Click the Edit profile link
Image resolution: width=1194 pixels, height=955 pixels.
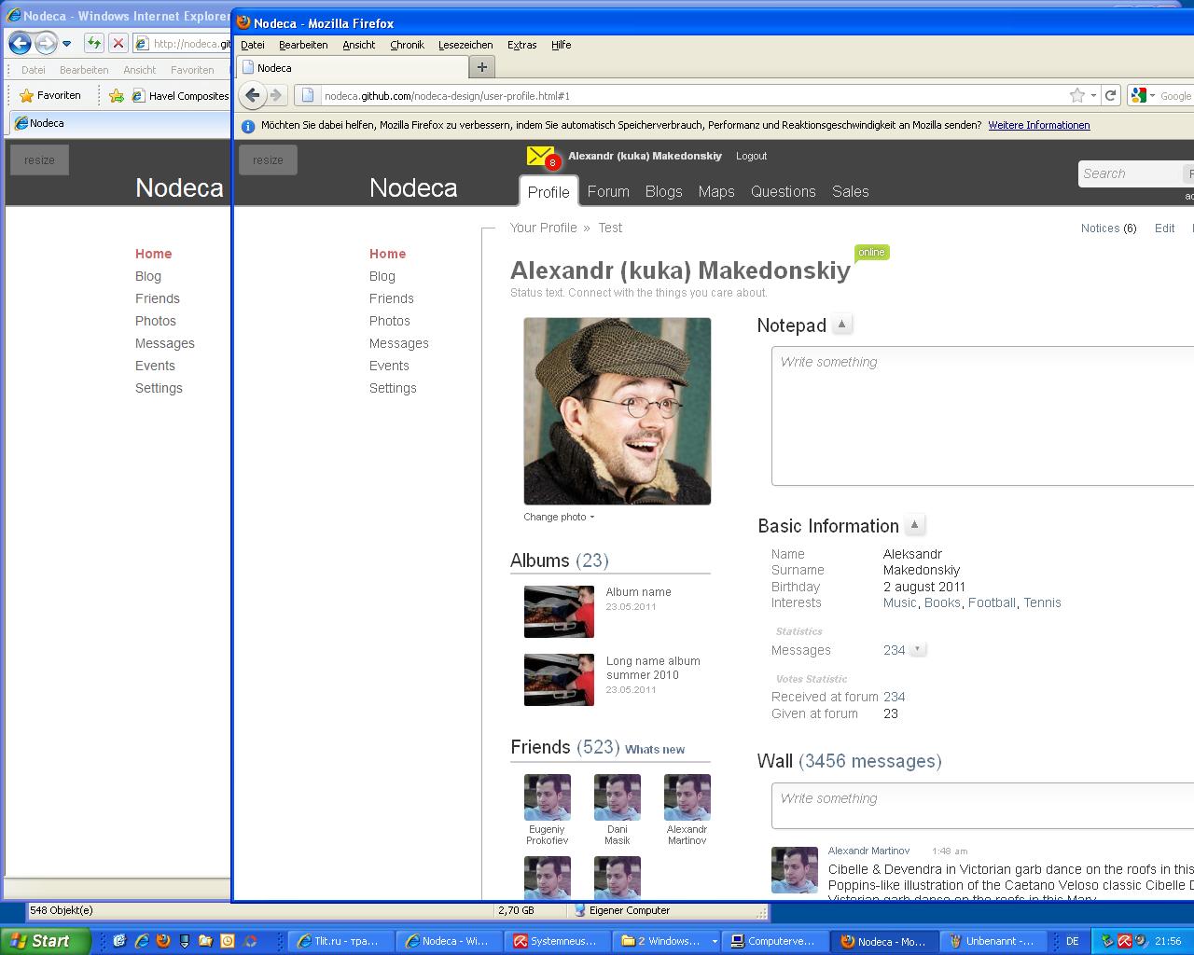(1165, 228)
